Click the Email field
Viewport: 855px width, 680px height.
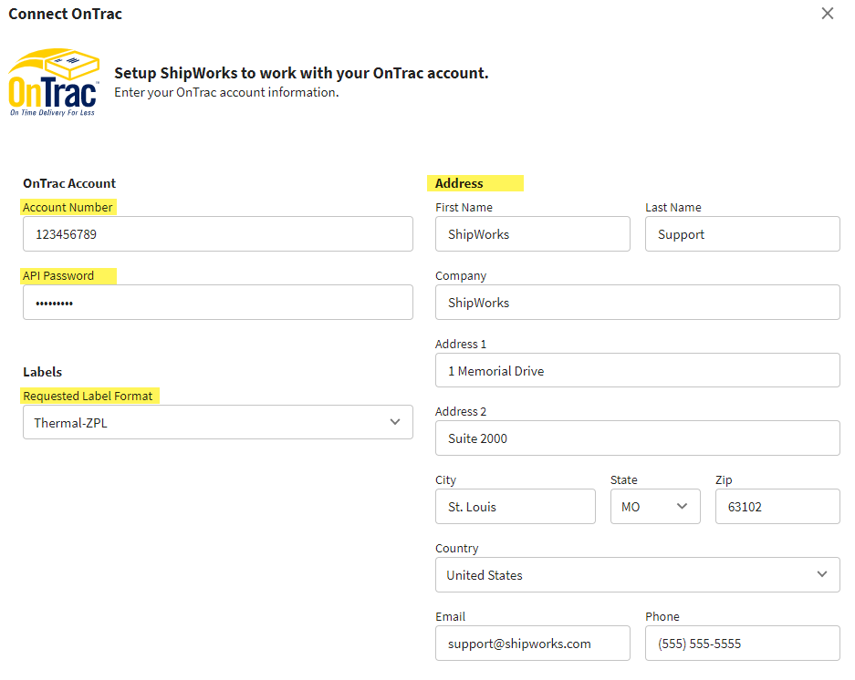pos(533,643)
